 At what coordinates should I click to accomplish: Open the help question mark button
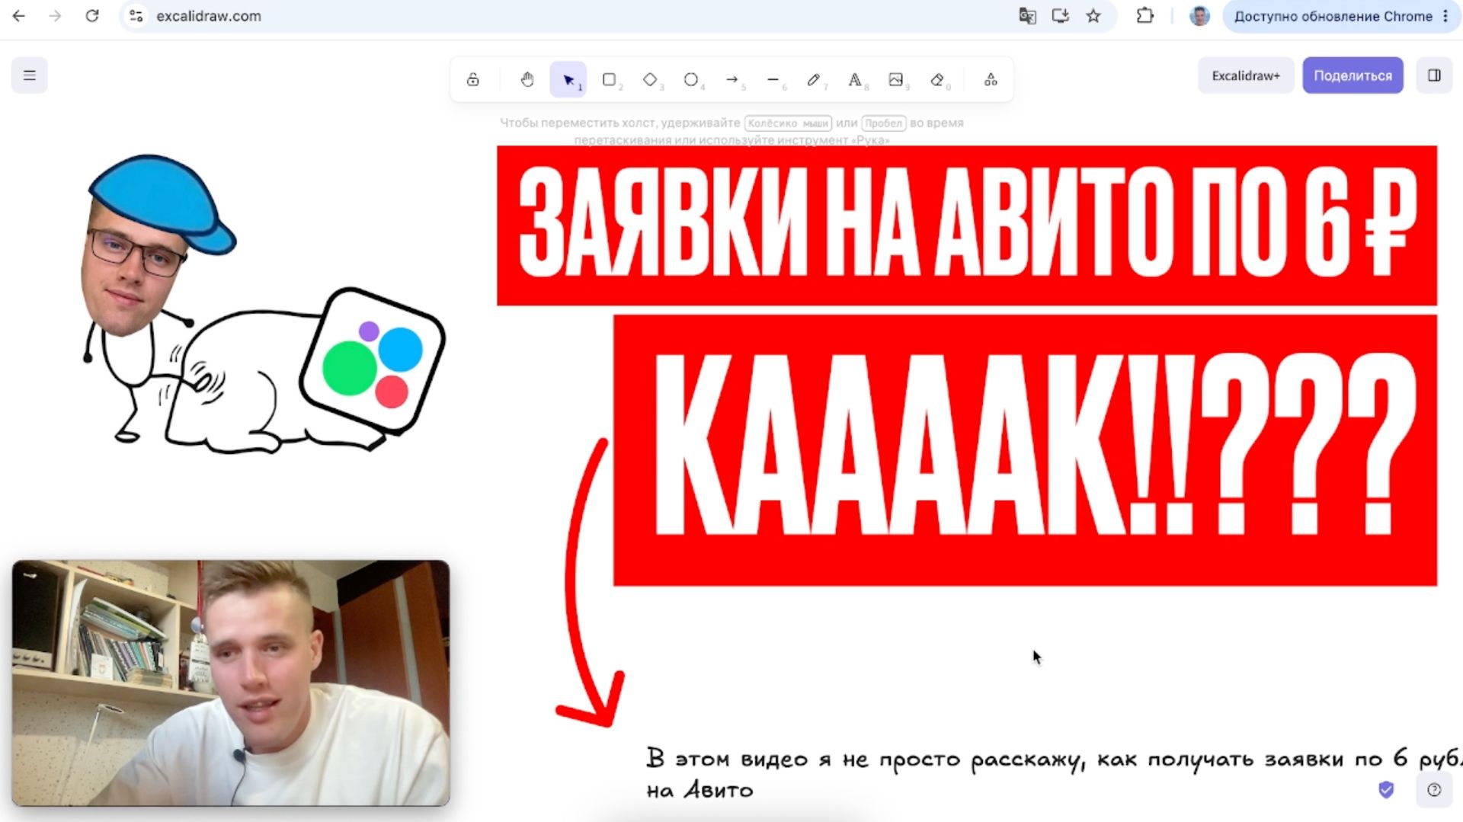1434,790
